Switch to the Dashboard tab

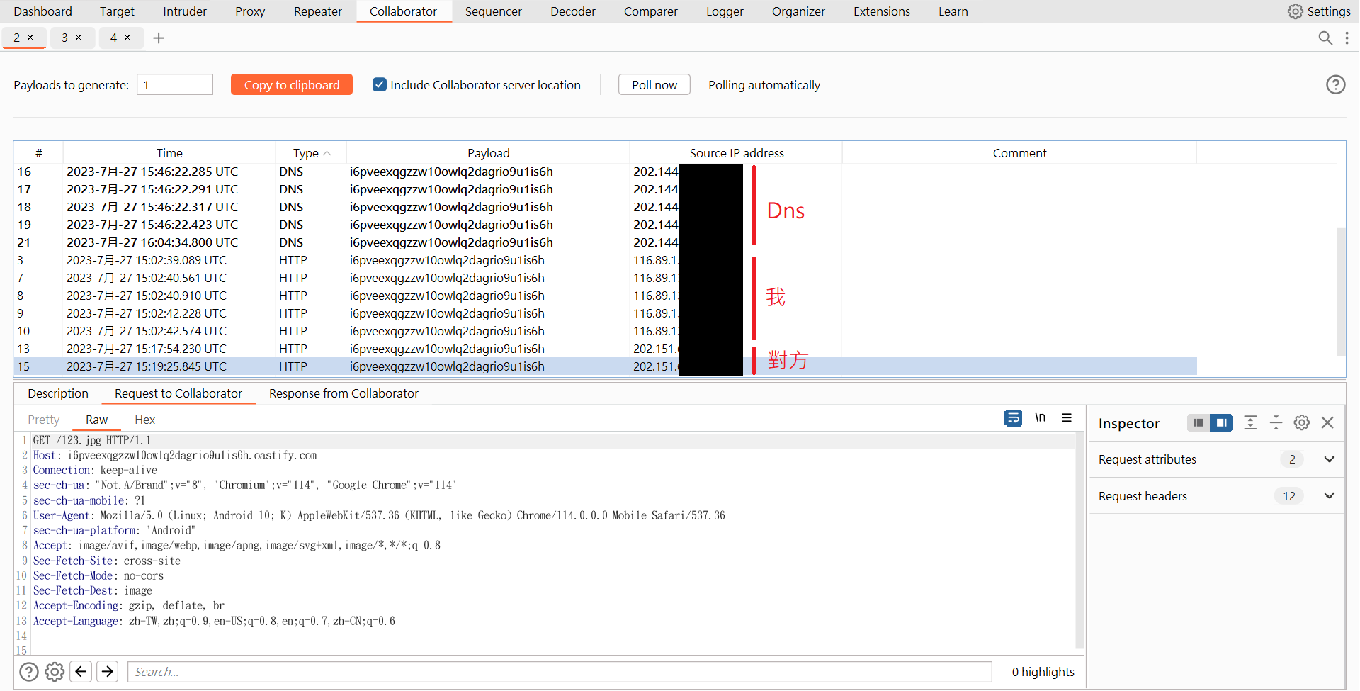(x=43, y=11)
